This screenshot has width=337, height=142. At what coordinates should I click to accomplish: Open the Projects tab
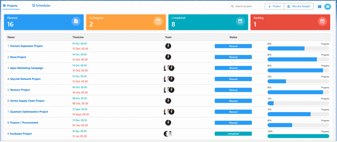[10, 6]
